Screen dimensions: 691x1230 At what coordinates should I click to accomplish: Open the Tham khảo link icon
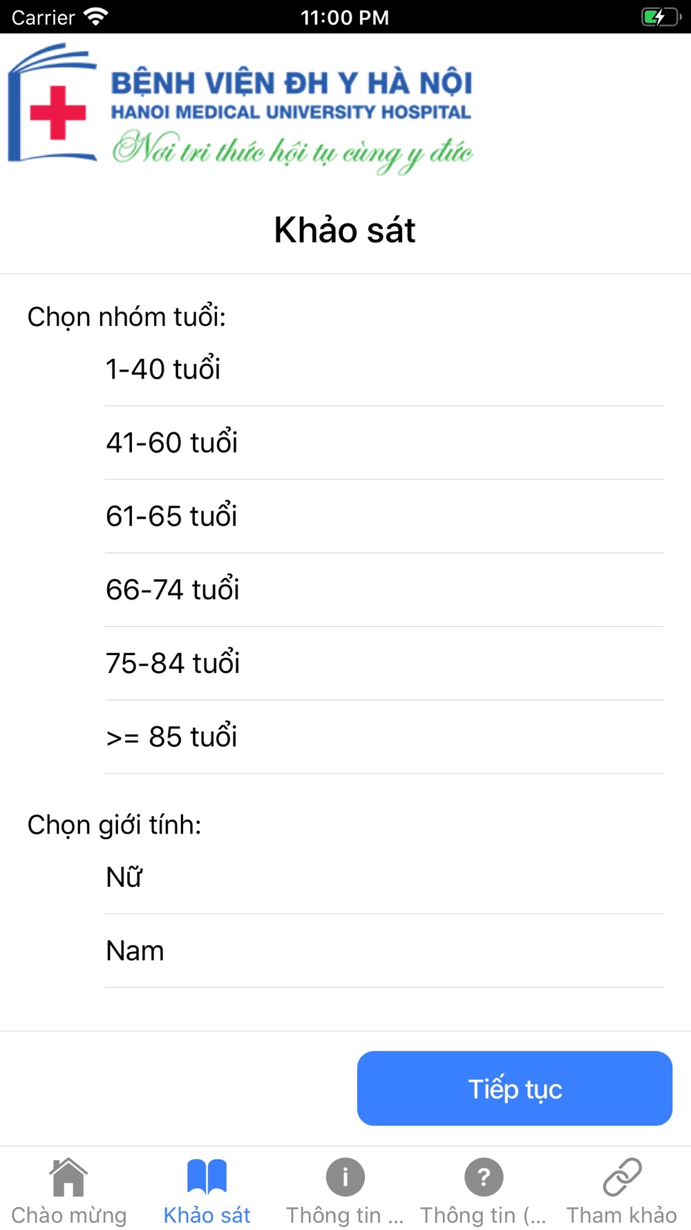(x=622, y=1177)
